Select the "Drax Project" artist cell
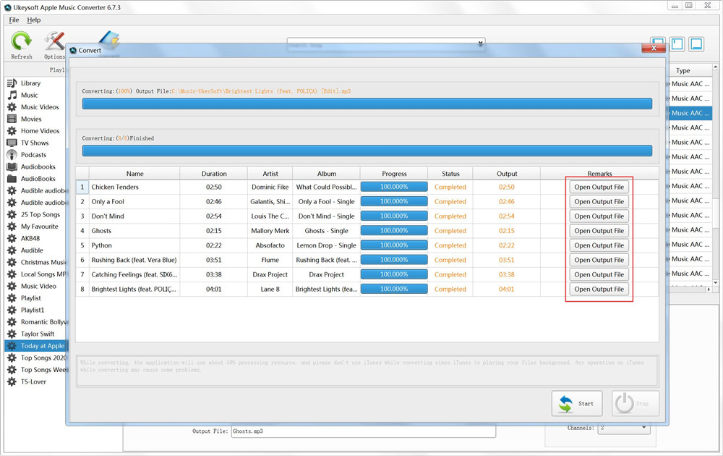The image size is (723, 456). (x=270, y=274)
